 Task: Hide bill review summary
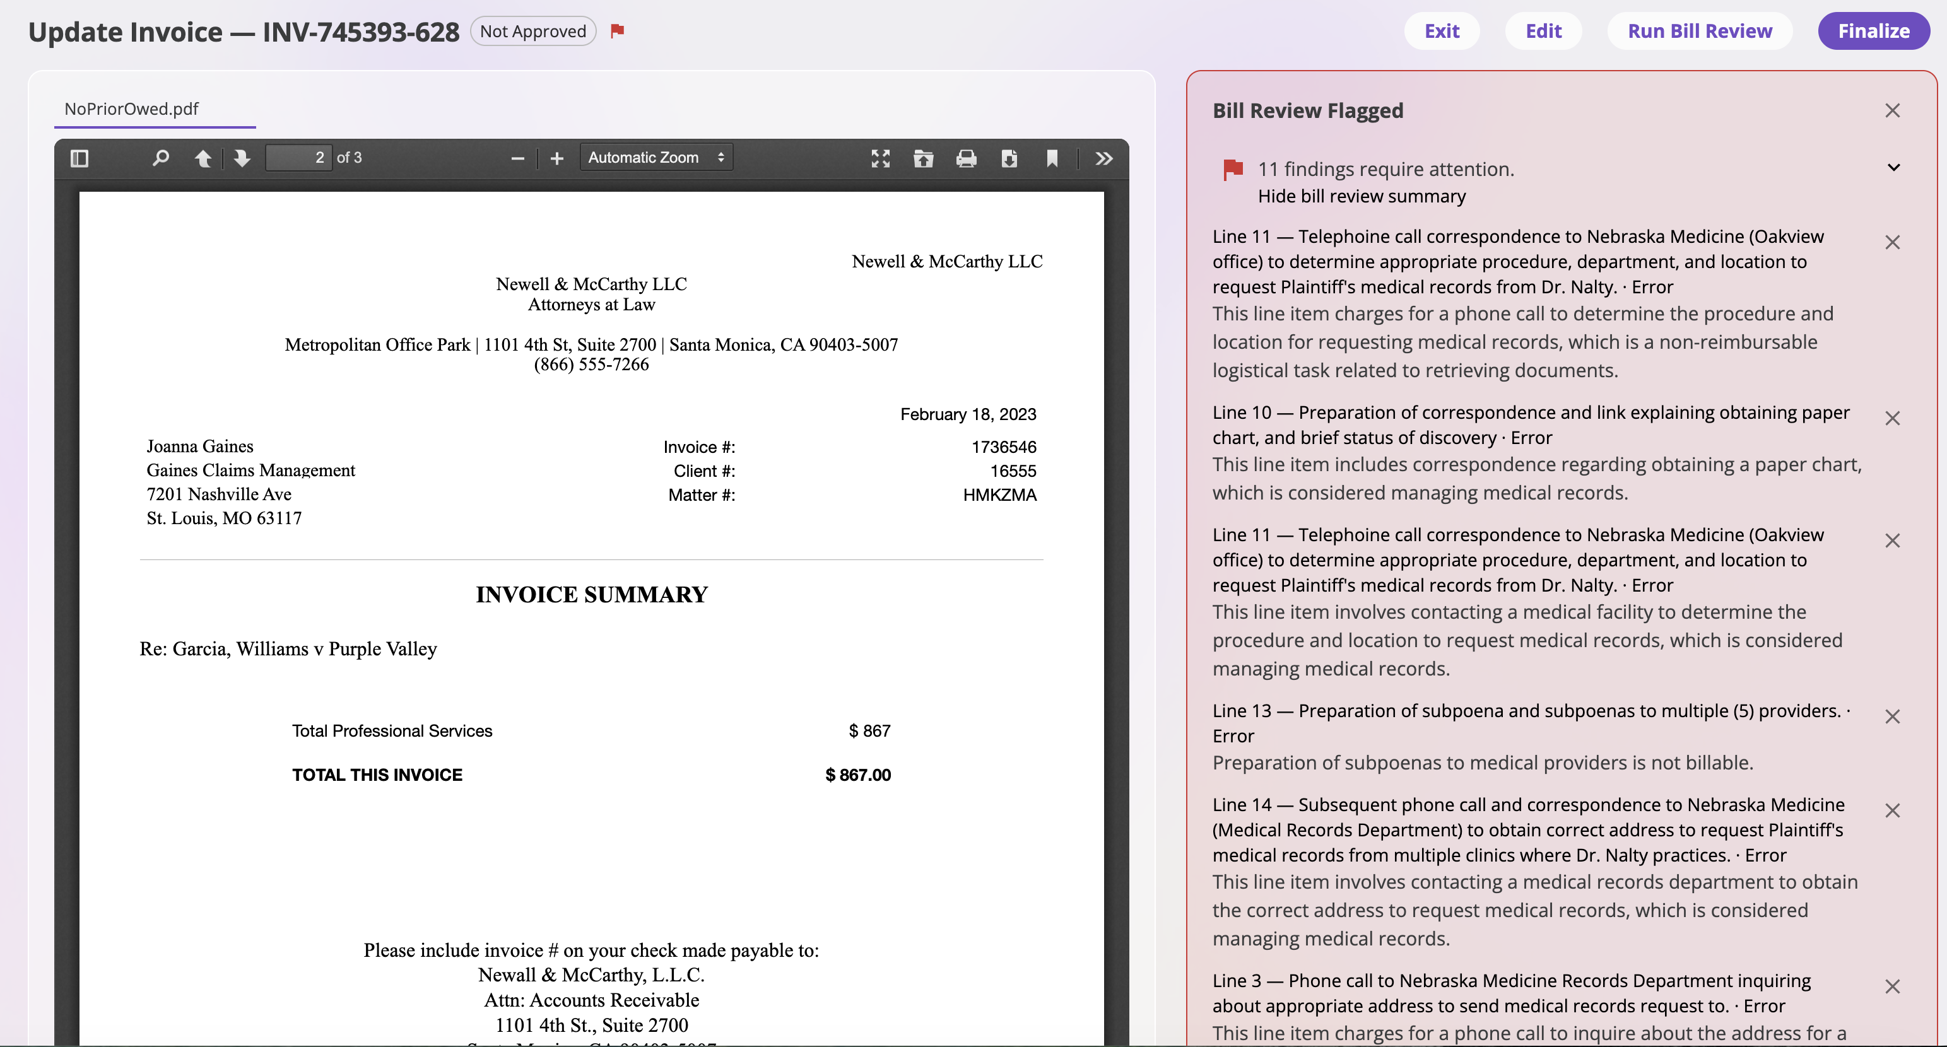pos(1362,196)
